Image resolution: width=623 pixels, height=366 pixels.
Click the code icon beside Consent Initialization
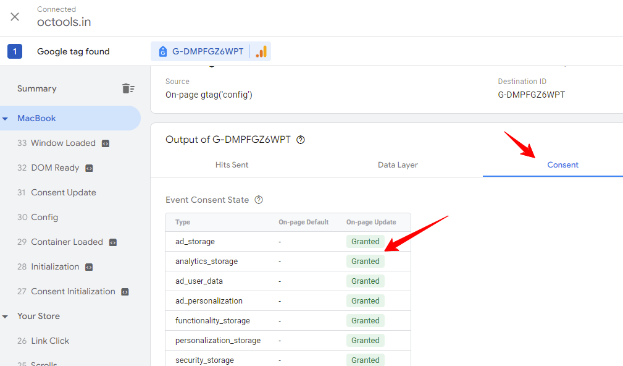click(125, 292)
